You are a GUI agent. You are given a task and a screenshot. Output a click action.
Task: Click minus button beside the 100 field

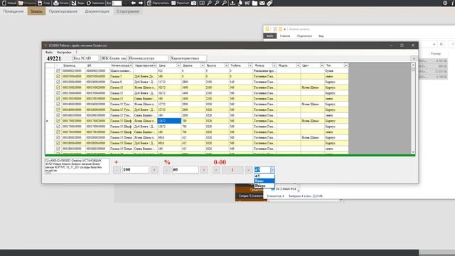pyautogui.click(x=117, y=170)
